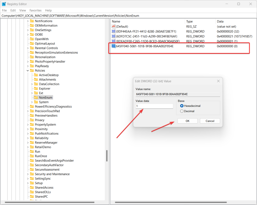The width and height of the screenshot is (257, 205).
Task: Click the OOBE folder icon
Action: tap(32, 34)
